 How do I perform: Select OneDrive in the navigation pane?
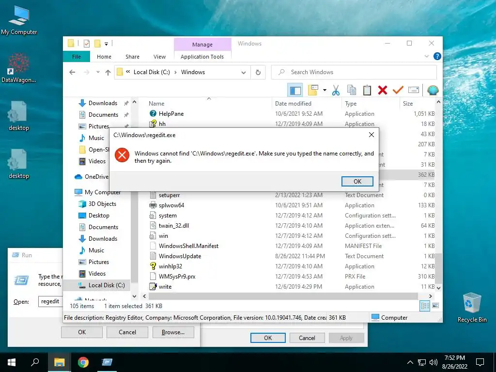point(92,176)
